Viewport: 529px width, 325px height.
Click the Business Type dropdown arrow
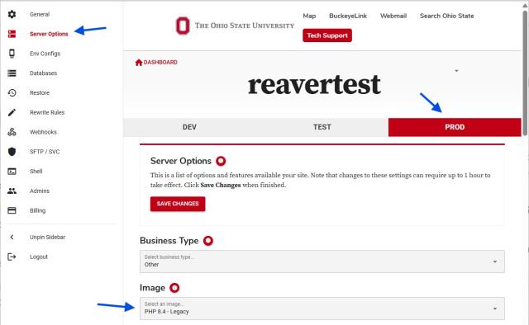point(495,261)
